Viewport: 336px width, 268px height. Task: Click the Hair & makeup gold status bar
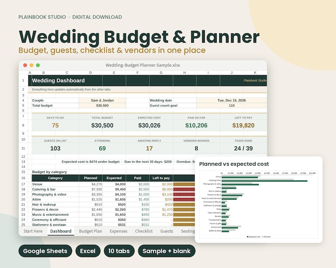(184, 205)
